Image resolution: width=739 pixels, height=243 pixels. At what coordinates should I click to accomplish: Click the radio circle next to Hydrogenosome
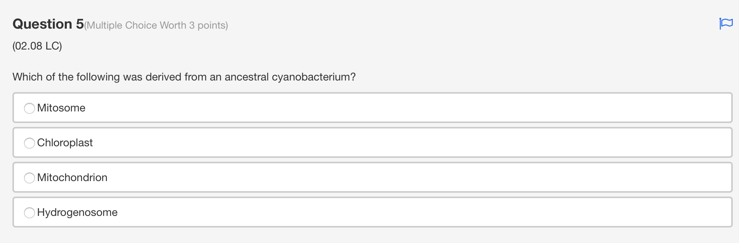pos(29,212)
